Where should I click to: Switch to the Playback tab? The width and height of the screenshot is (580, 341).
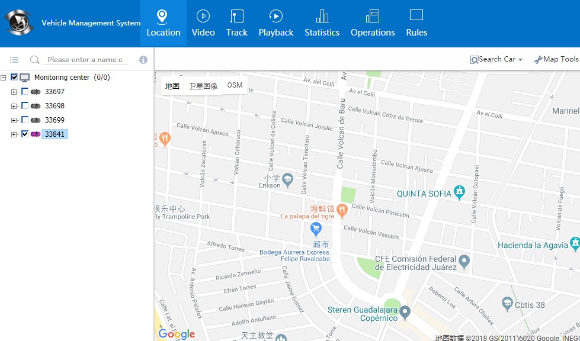pos(275,24)
